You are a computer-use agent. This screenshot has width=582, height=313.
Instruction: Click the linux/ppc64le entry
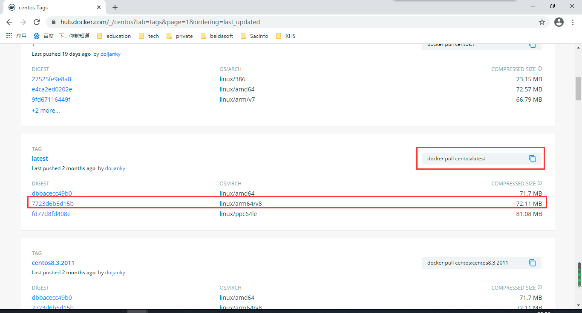(x=238, y=214)
